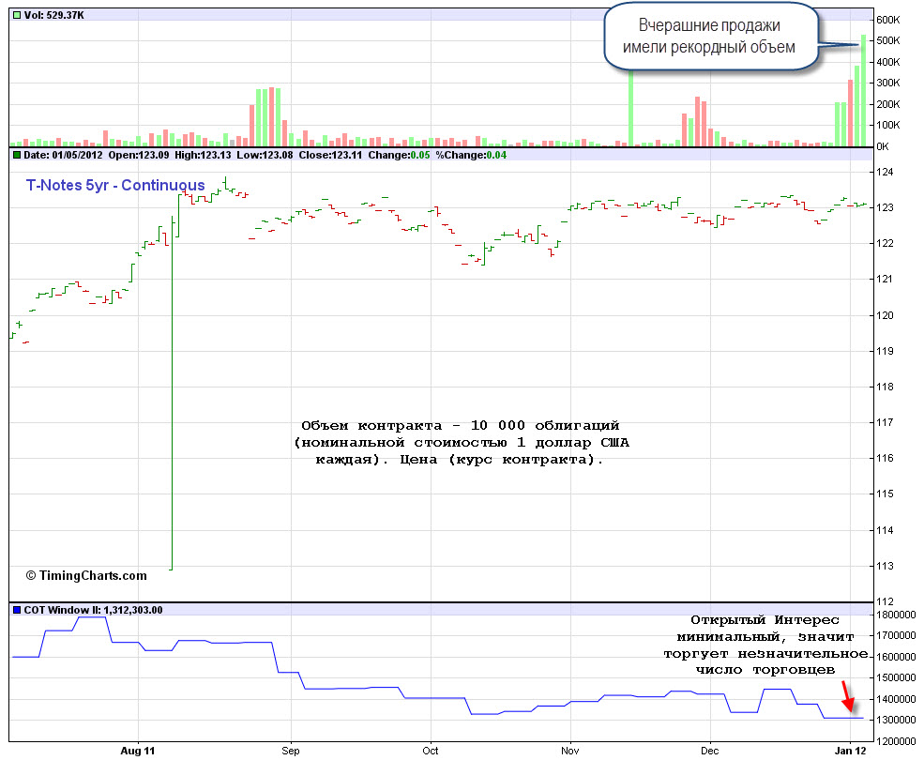This screenshot has height=760, width=924.
Task: Select the Aug 11 label on time axis
Action: 138,751
